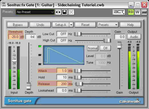Screen dimensions: 149x109
Task: Open the ACT learn dropdown button
Action: (x=119, y=12)
